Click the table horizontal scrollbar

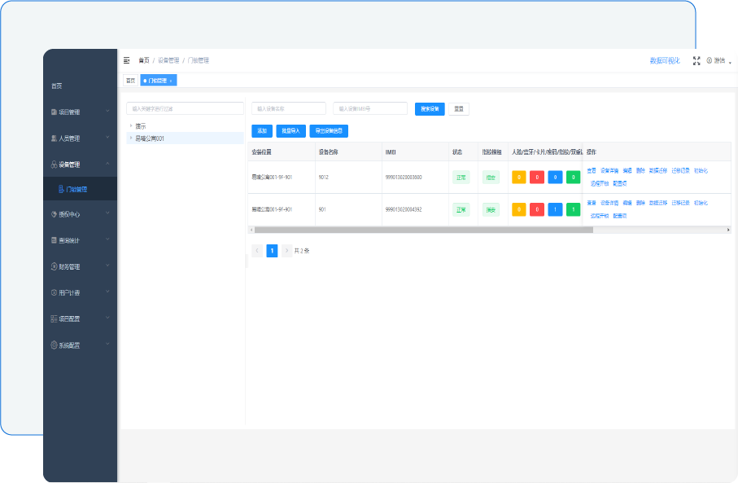tap(423, 230)
